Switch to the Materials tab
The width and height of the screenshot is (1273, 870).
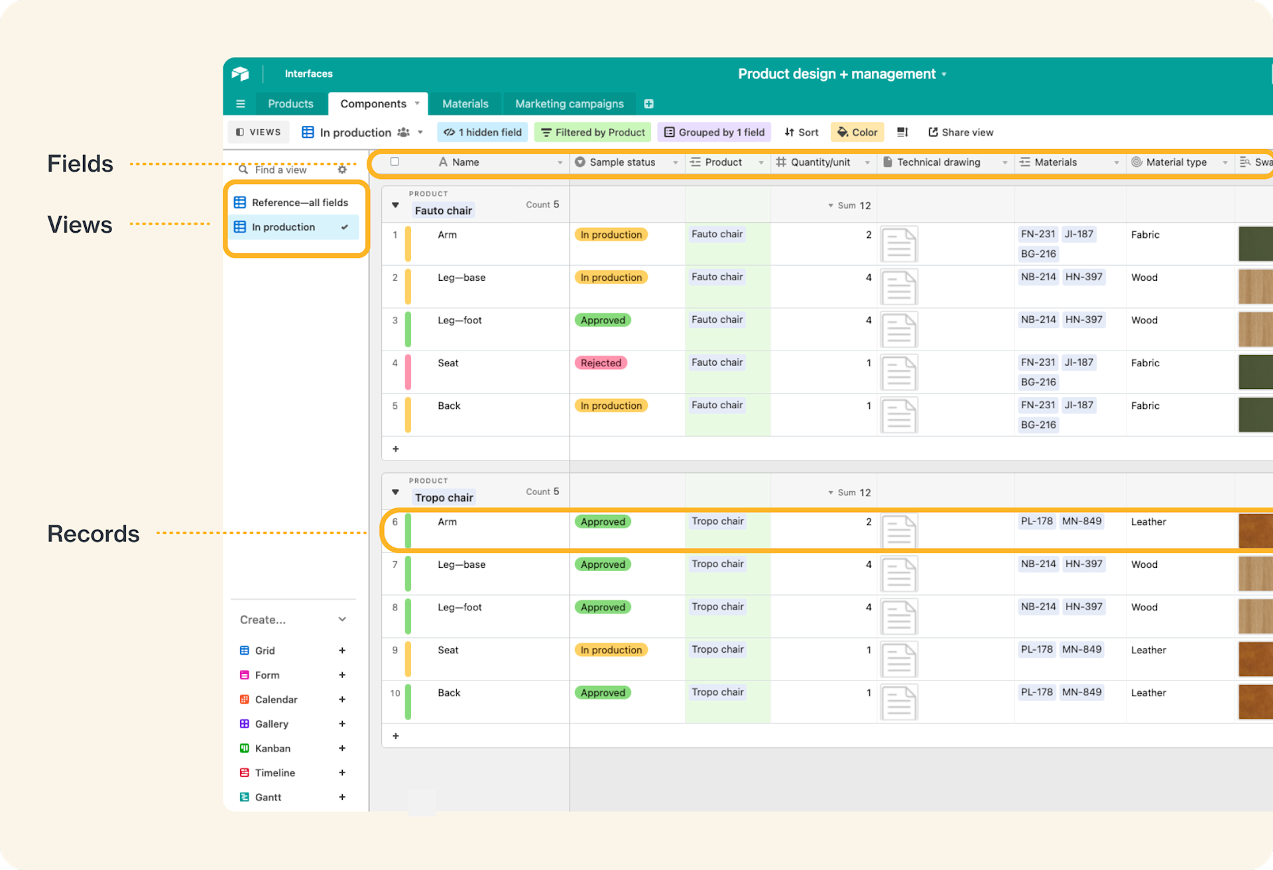coord(465,103)
